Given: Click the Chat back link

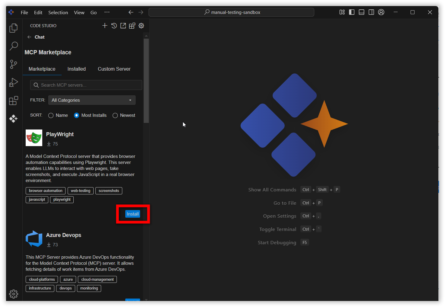Looking at the screenshot, I should tap(40, 37).
